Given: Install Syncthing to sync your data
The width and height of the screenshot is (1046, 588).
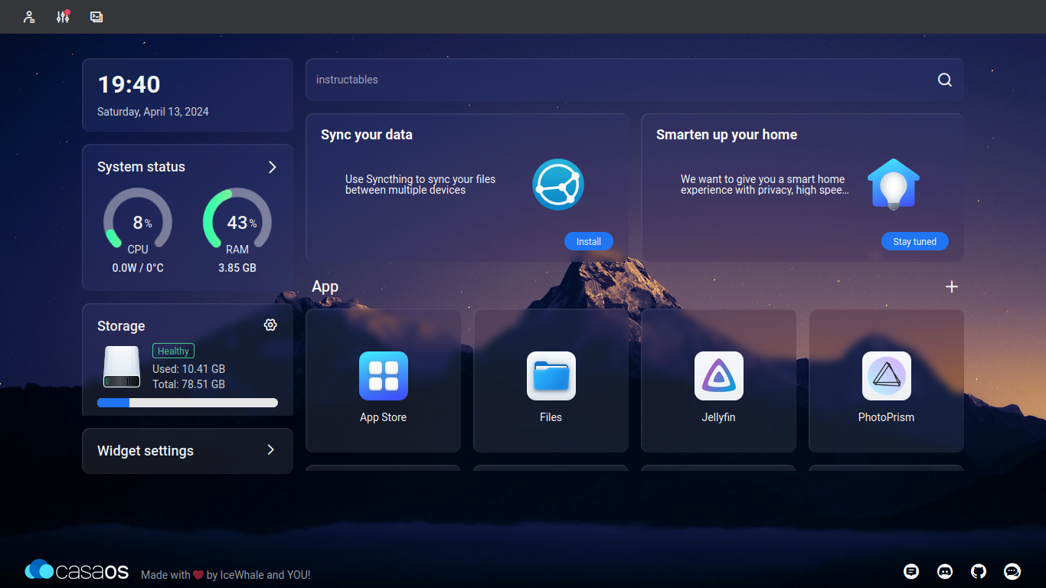Looking at the screenshot, I should click(588, 241).
